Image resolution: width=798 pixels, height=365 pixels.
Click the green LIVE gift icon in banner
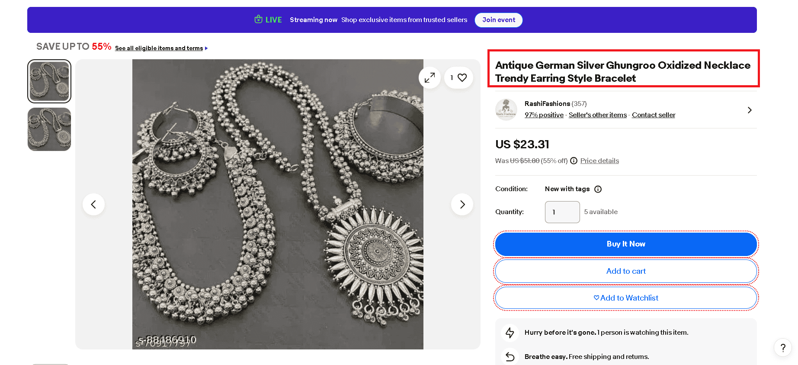[x=258, y=19]
